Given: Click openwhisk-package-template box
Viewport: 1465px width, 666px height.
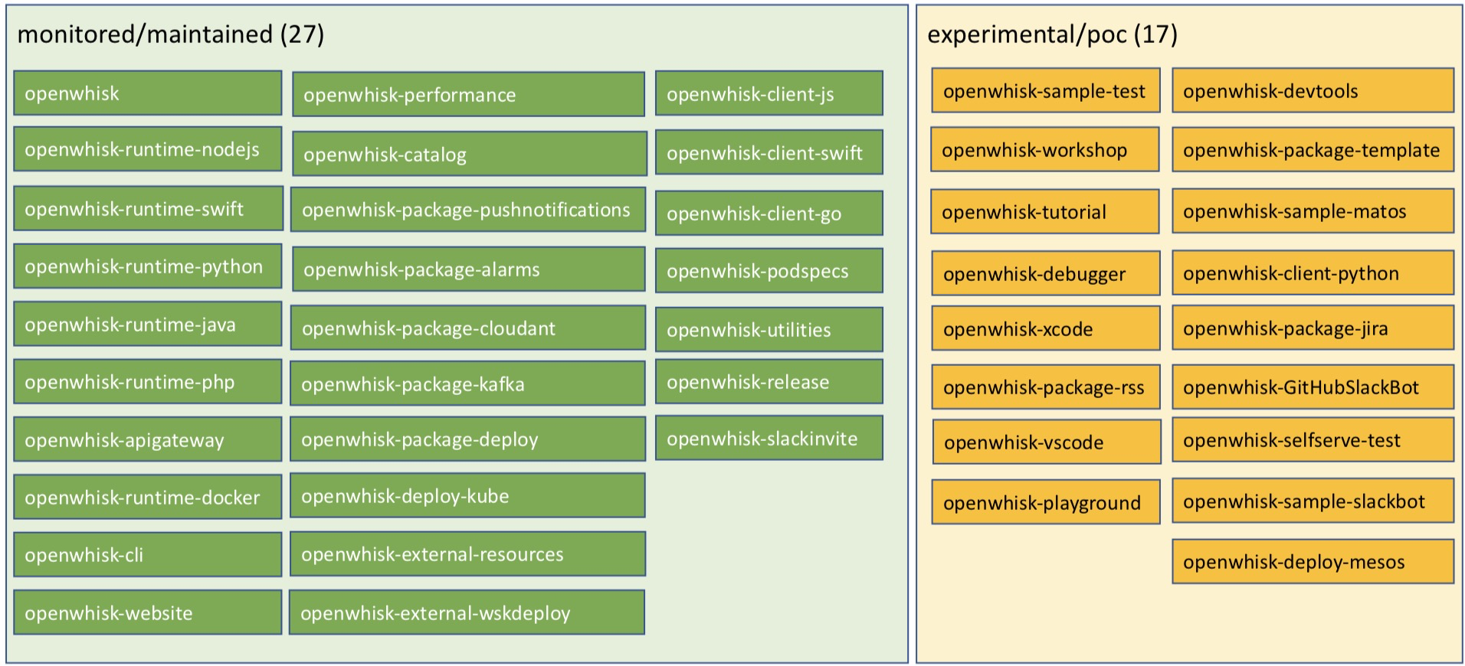Looking at the screenshot, I should (x=1313, y=149).
